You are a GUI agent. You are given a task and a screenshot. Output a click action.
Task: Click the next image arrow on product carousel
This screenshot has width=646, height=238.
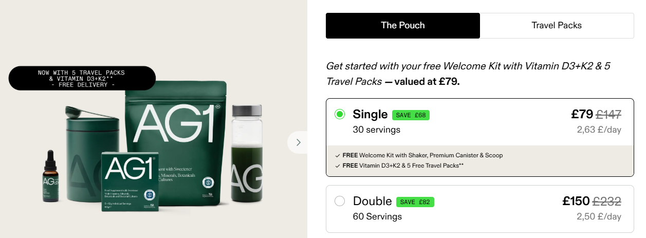pos(298,142)
